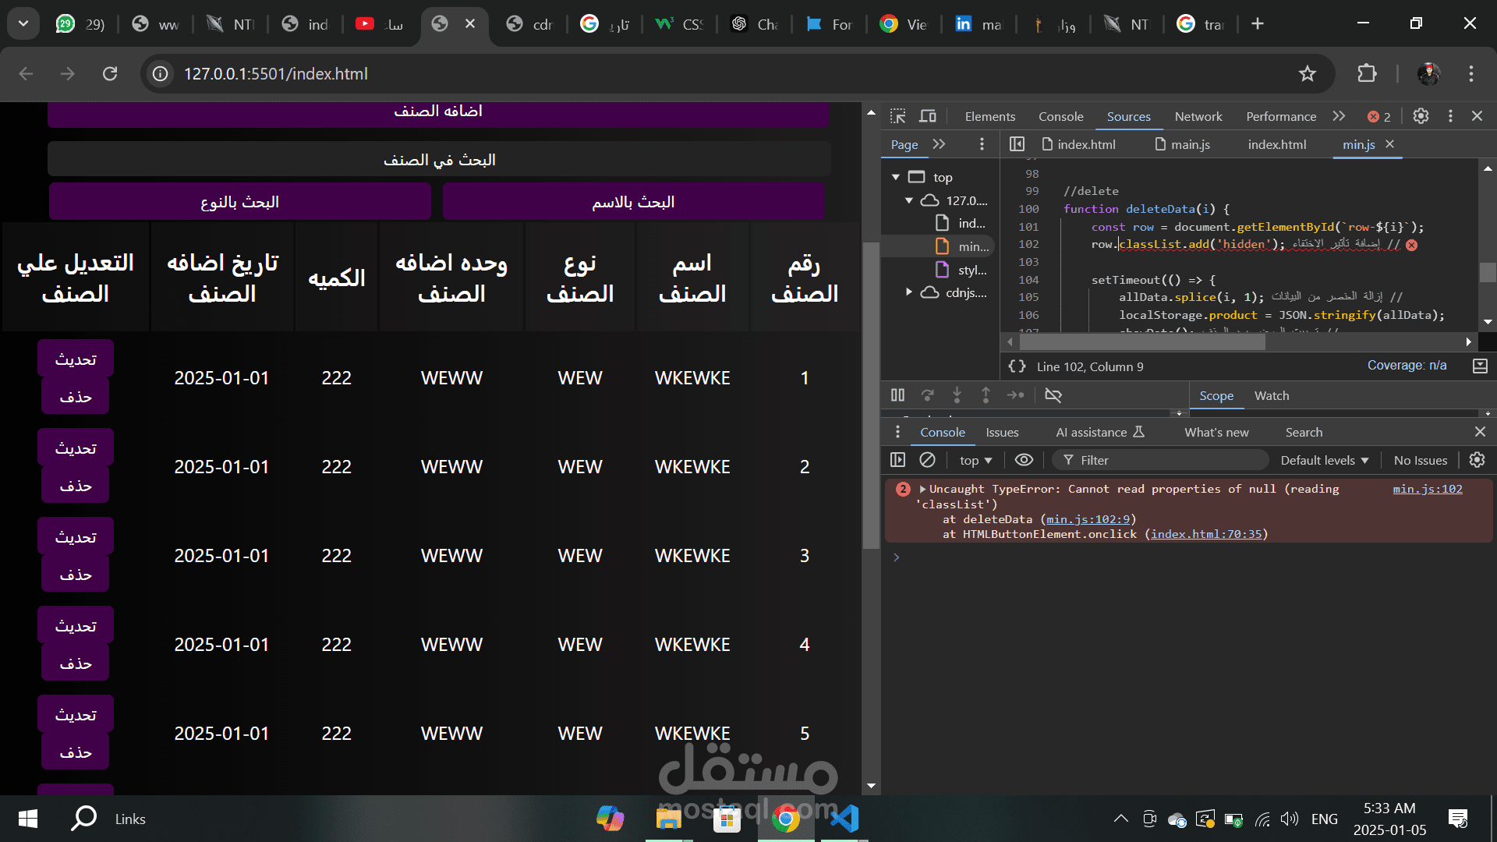1497x842 pixels.
Task: Open DevTools settings gear
Action: [x=1421, y=116]
